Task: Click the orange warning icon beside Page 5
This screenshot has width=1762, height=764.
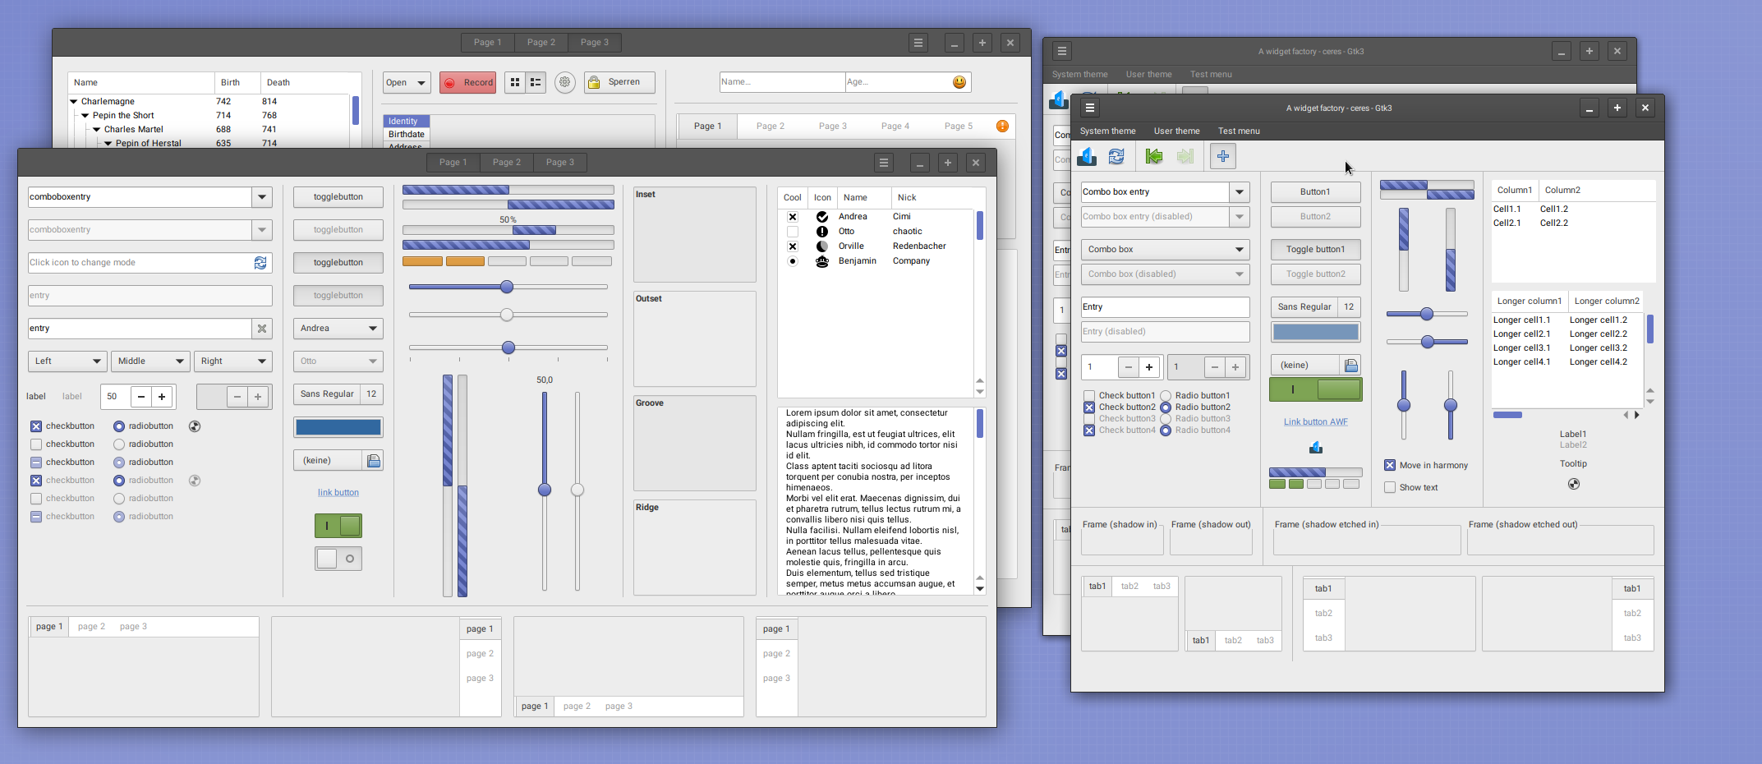Action: click(1002, 126)
